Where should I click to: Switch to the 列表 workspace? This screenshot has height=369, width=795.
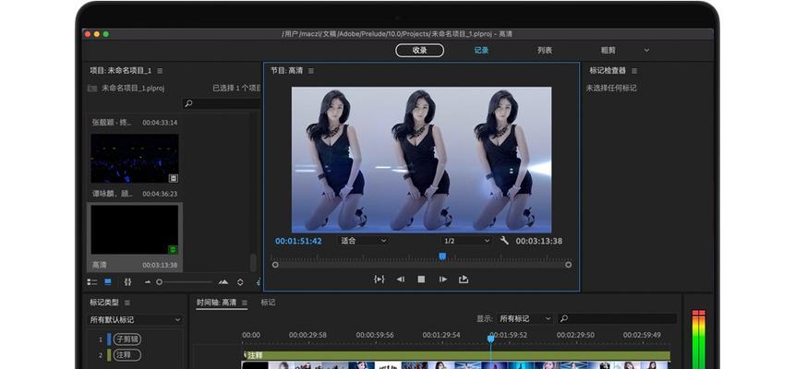click(545, 50)
